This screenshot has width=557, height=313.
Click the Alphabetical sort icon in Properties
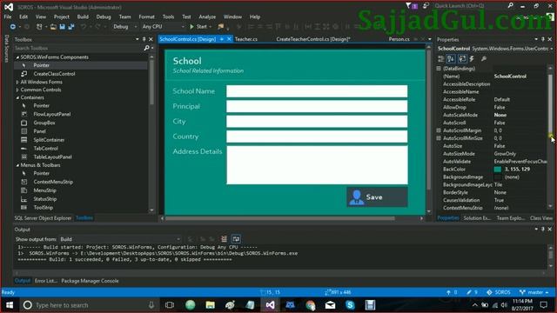pos(451,59)
